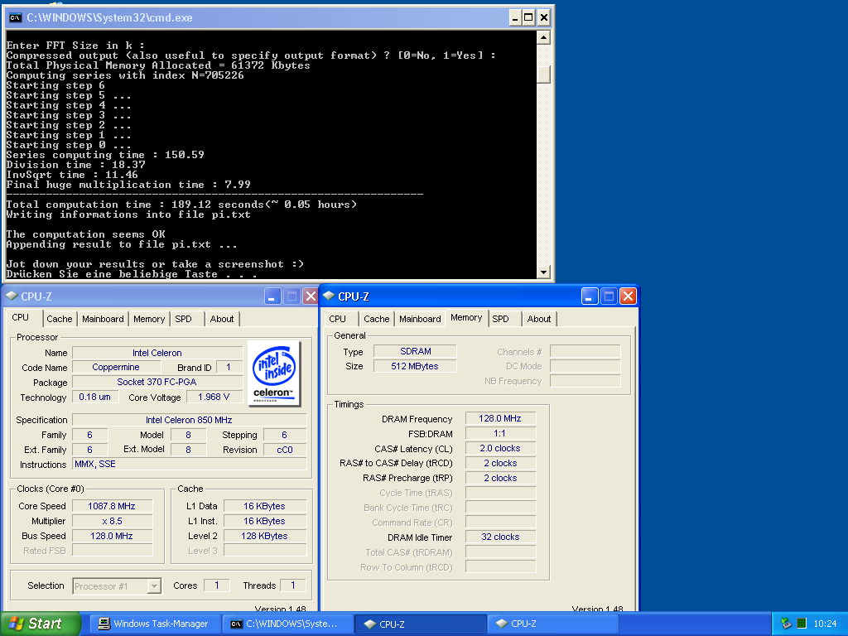The width and height of the screenshot is (848, 636).
Task: Open the Mainboard tab in left CPU-Z window
Action: click(103, 319)
